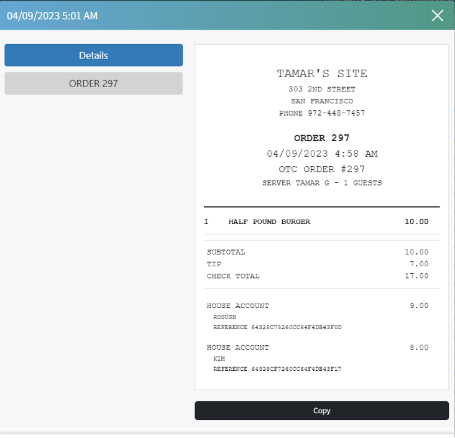
Task: Select the 303 2ND STREET address line
Action: 322,90
